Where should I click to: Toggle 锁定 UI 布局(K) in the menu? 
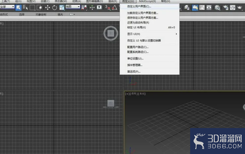pyautogui.click(x=150, y=27)
